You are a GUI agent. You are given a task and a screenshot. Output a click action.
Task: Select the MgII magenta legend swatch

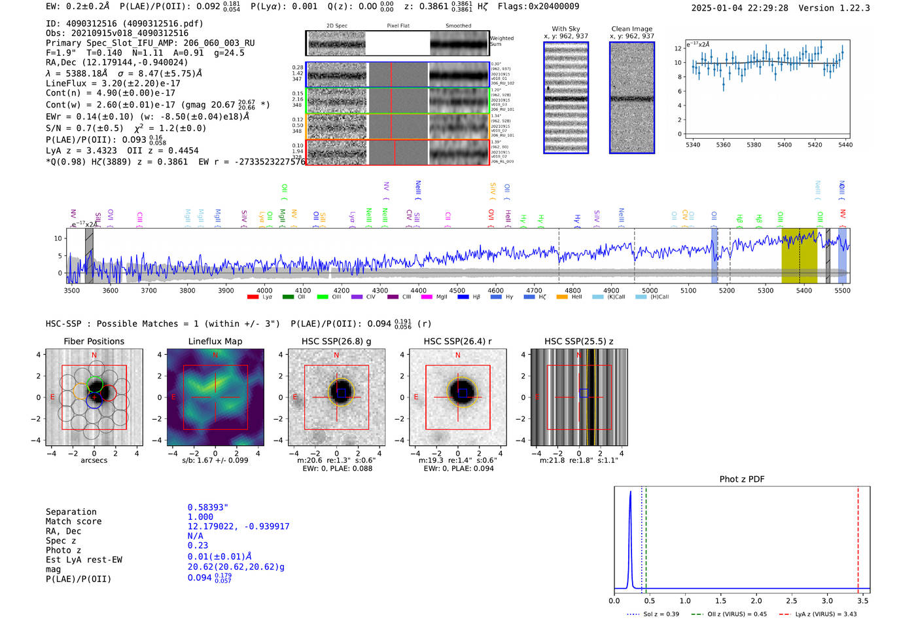[427, 297]
